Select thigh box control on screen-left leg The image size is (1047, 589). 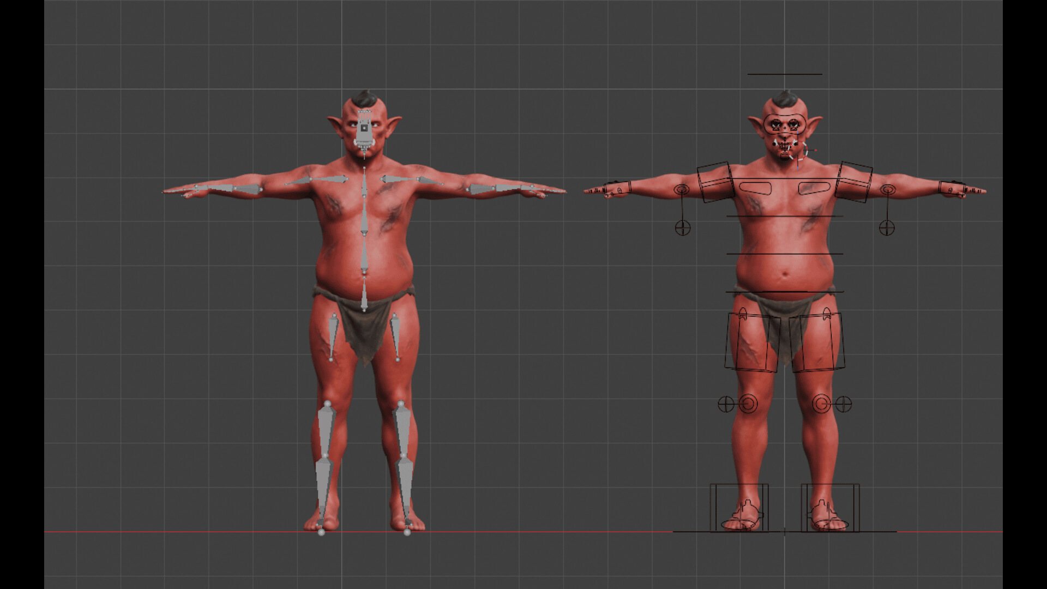click(x=753, y=342)
